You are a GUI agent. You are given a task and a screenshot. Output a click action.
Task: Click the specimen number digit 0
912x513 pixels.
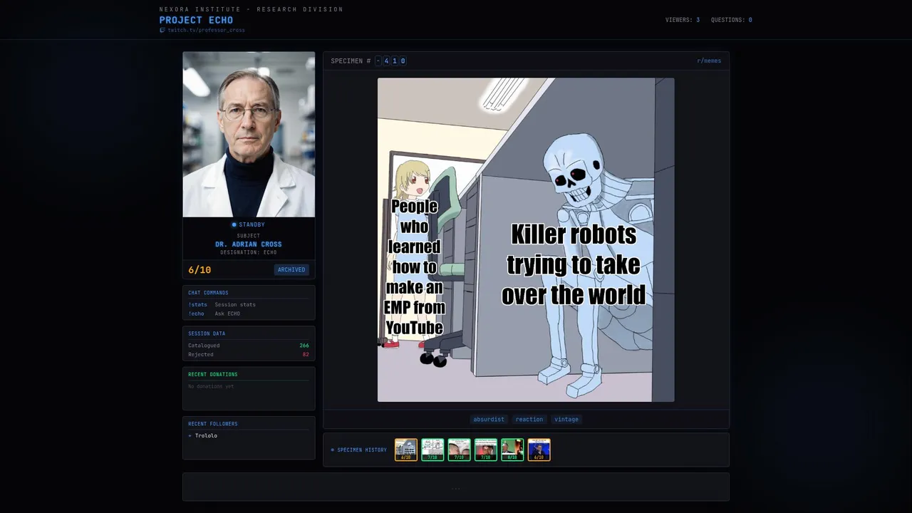pyautogui.click(x=403, y=61)
